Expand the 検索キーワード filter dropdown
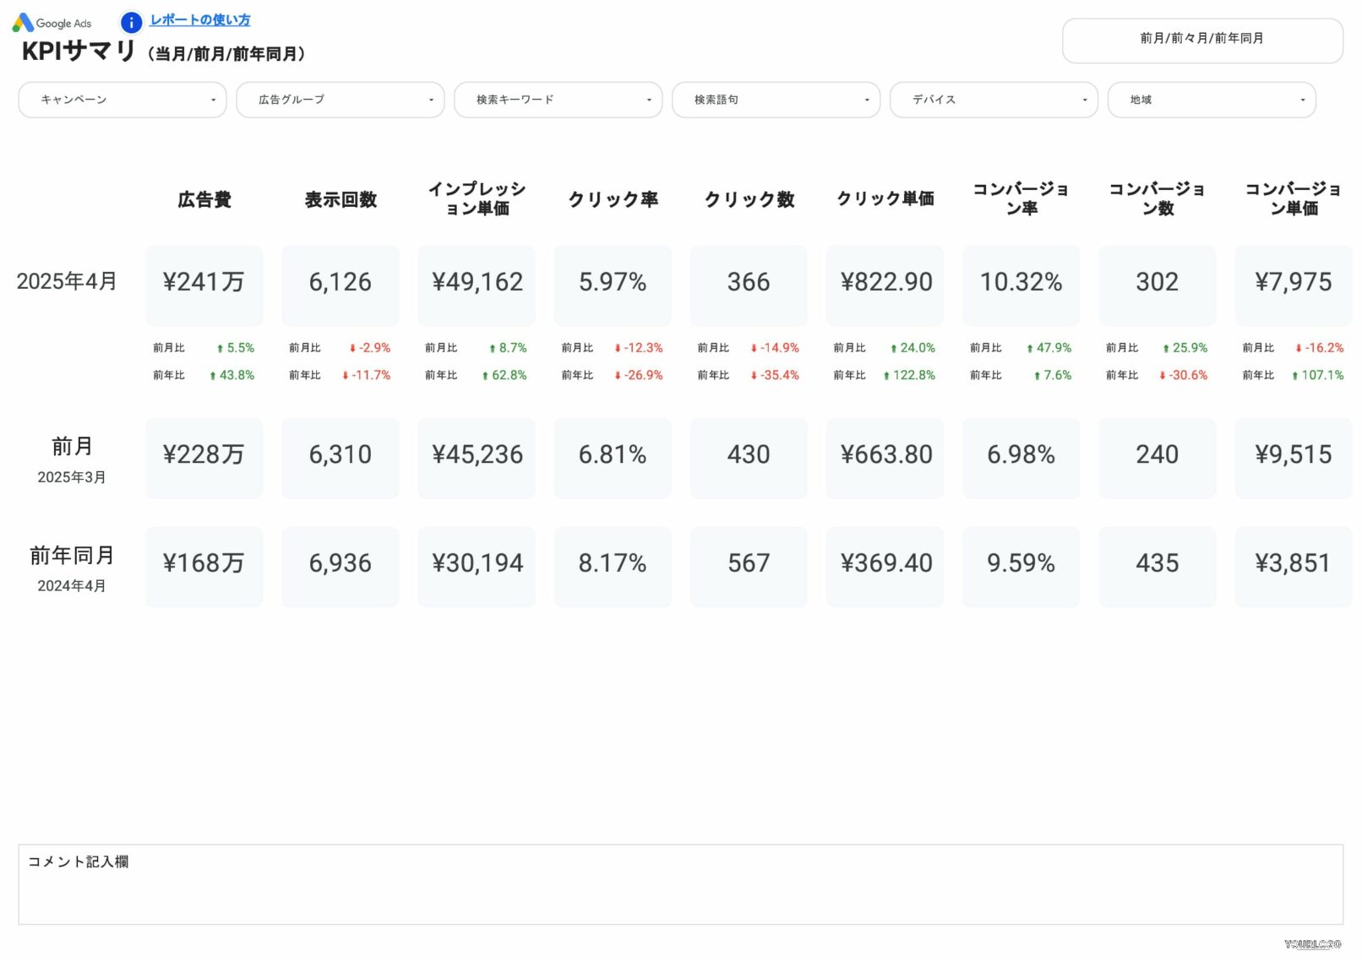Viewport: 1362px width, 962px height. pyautogui.click(x=558, y=100)
